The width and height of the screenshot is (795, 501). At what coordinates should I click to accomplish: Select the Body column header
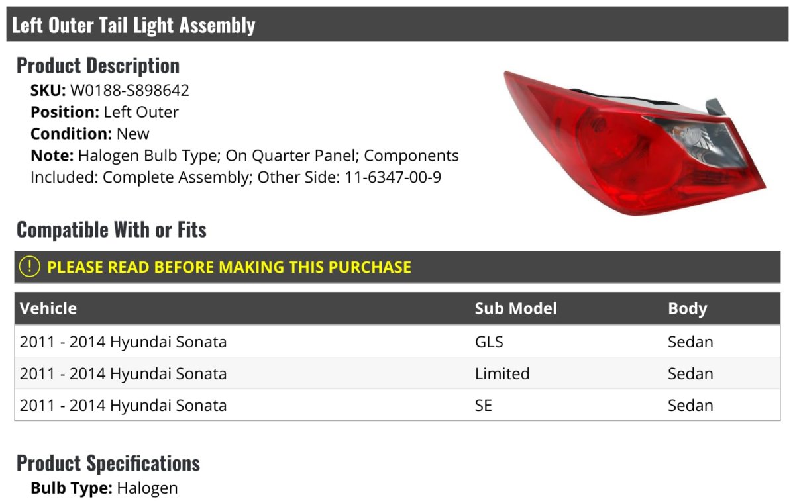click(687, 308)
